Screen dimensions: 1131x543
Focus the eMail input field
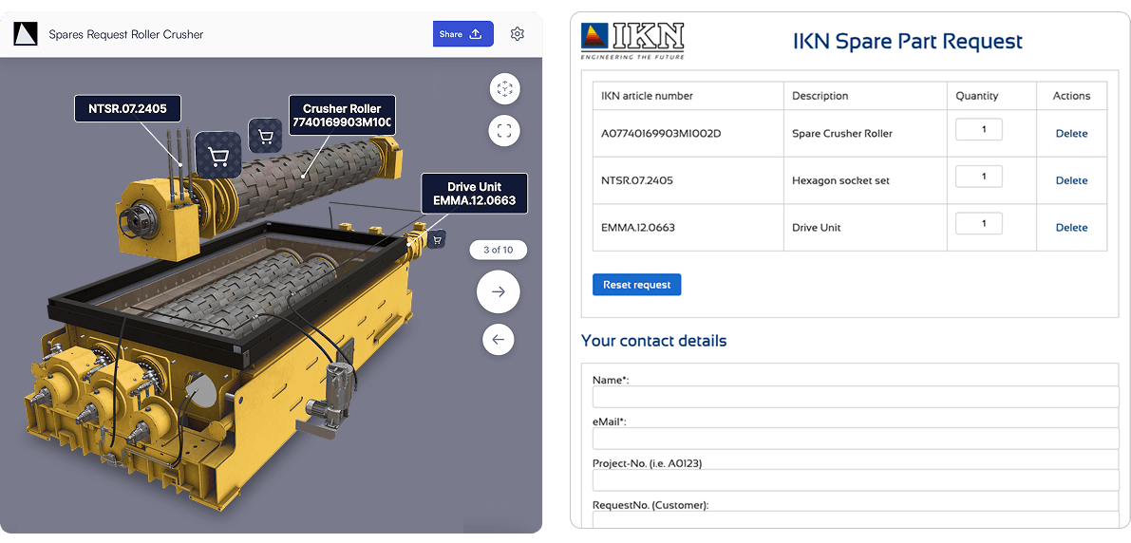[856, 439]
